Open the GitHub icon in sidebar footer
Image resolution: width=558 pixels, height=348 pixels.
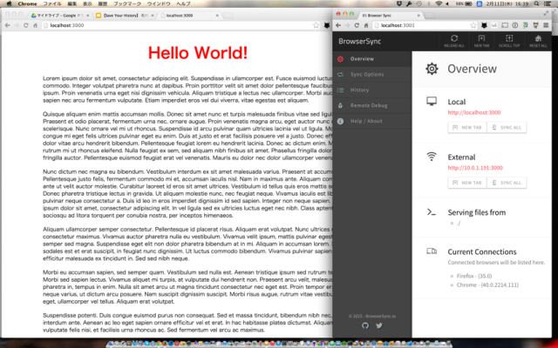point(364,325)
